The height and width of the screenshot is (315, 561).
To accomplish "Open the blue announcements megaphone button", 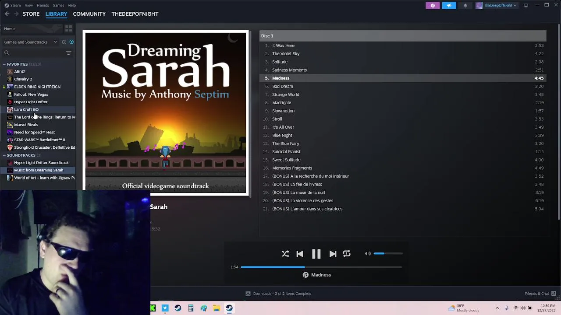I will tap(449, 5).
